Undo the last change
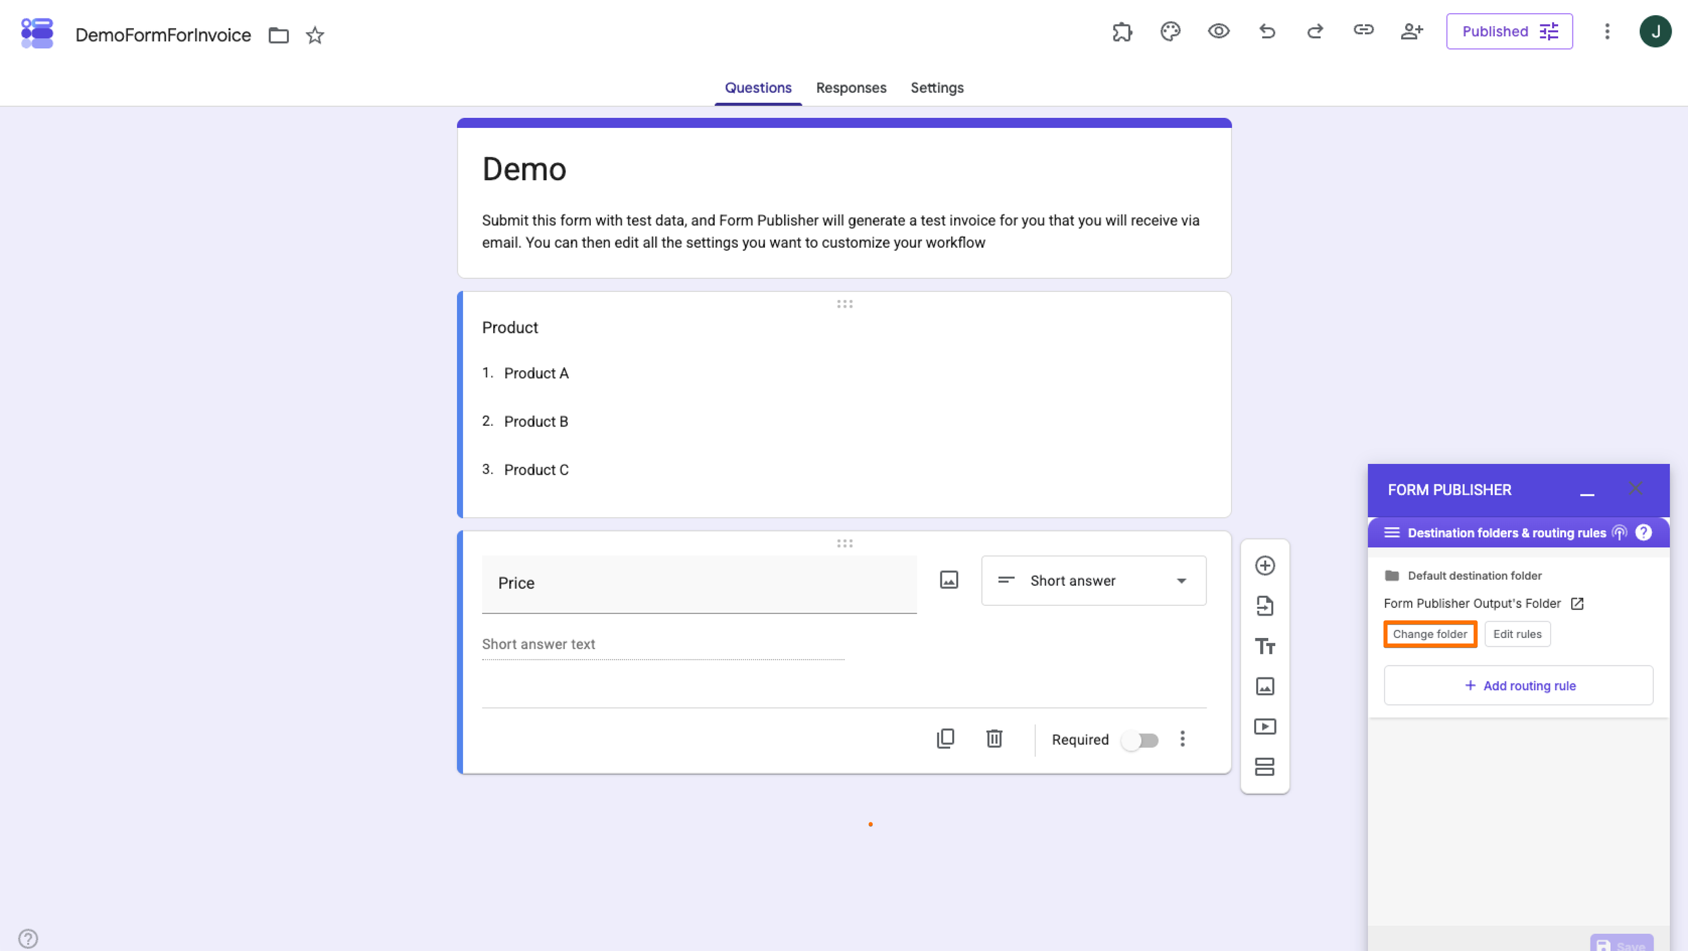This screenshot has height=951, width=1688. click(x=1267, y=32)
